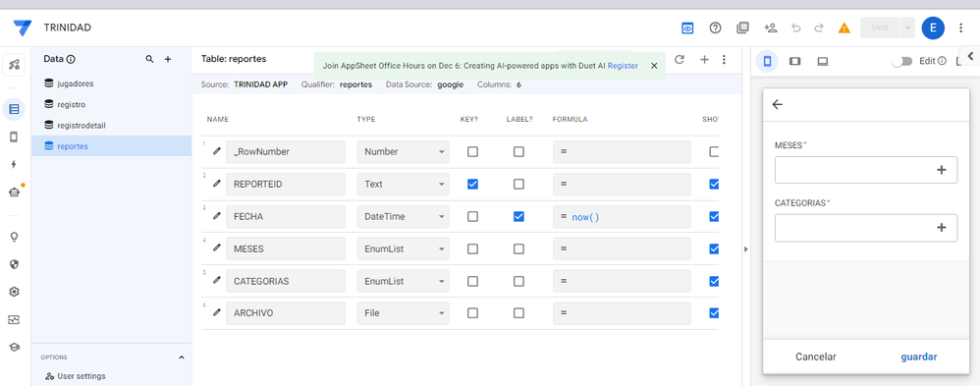Viewport: 980px width, 386px height.
Task: Uncheck LABEL box for FECHA
Action: pos(518,216)
